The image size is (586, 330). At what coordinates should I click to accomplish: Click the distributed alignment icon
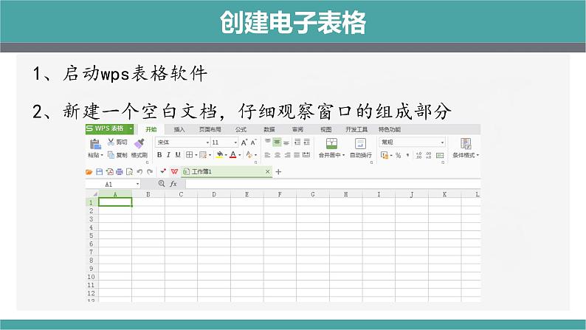tap(306, 155)
